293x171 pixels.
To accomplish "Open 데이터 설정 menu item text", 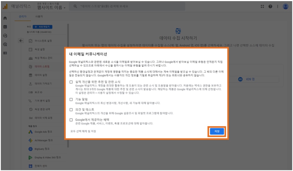I will click(41, 75).
